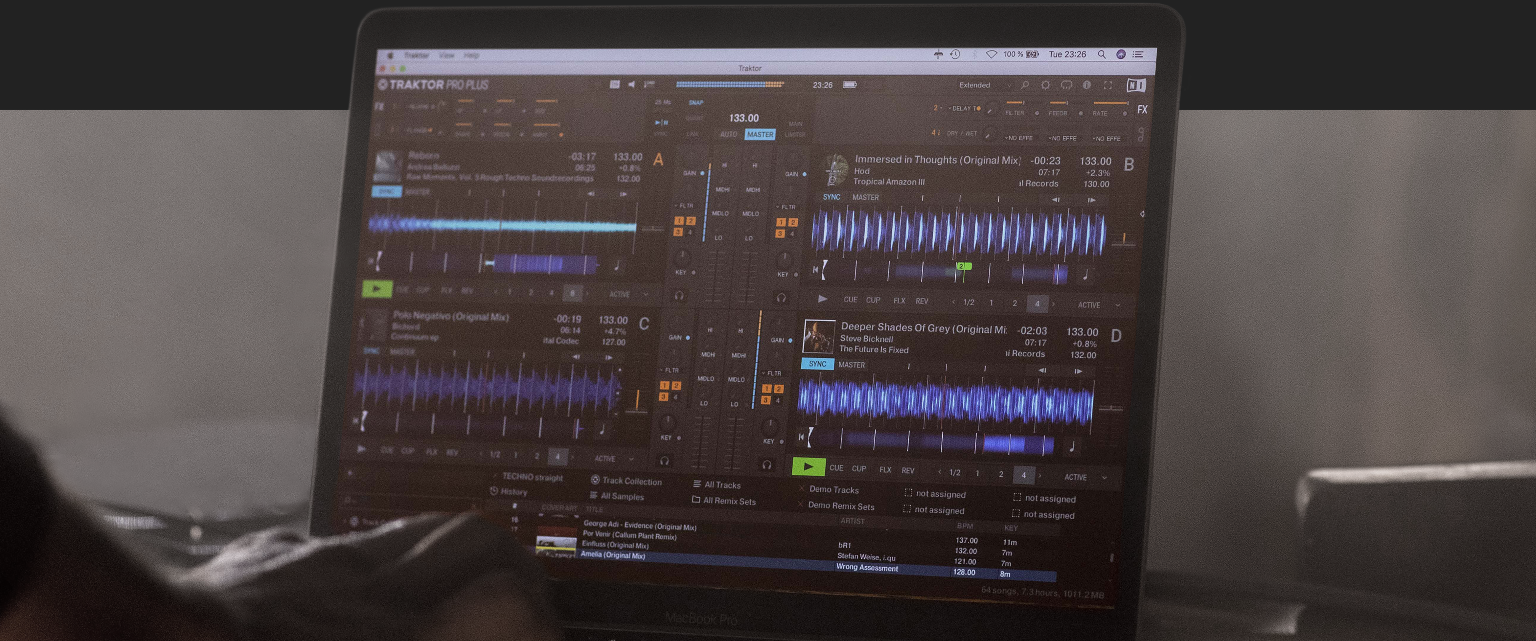Toggle FX assign 1 on channel B
Screen dimensions: 1536x641
[x=780, y=222]
